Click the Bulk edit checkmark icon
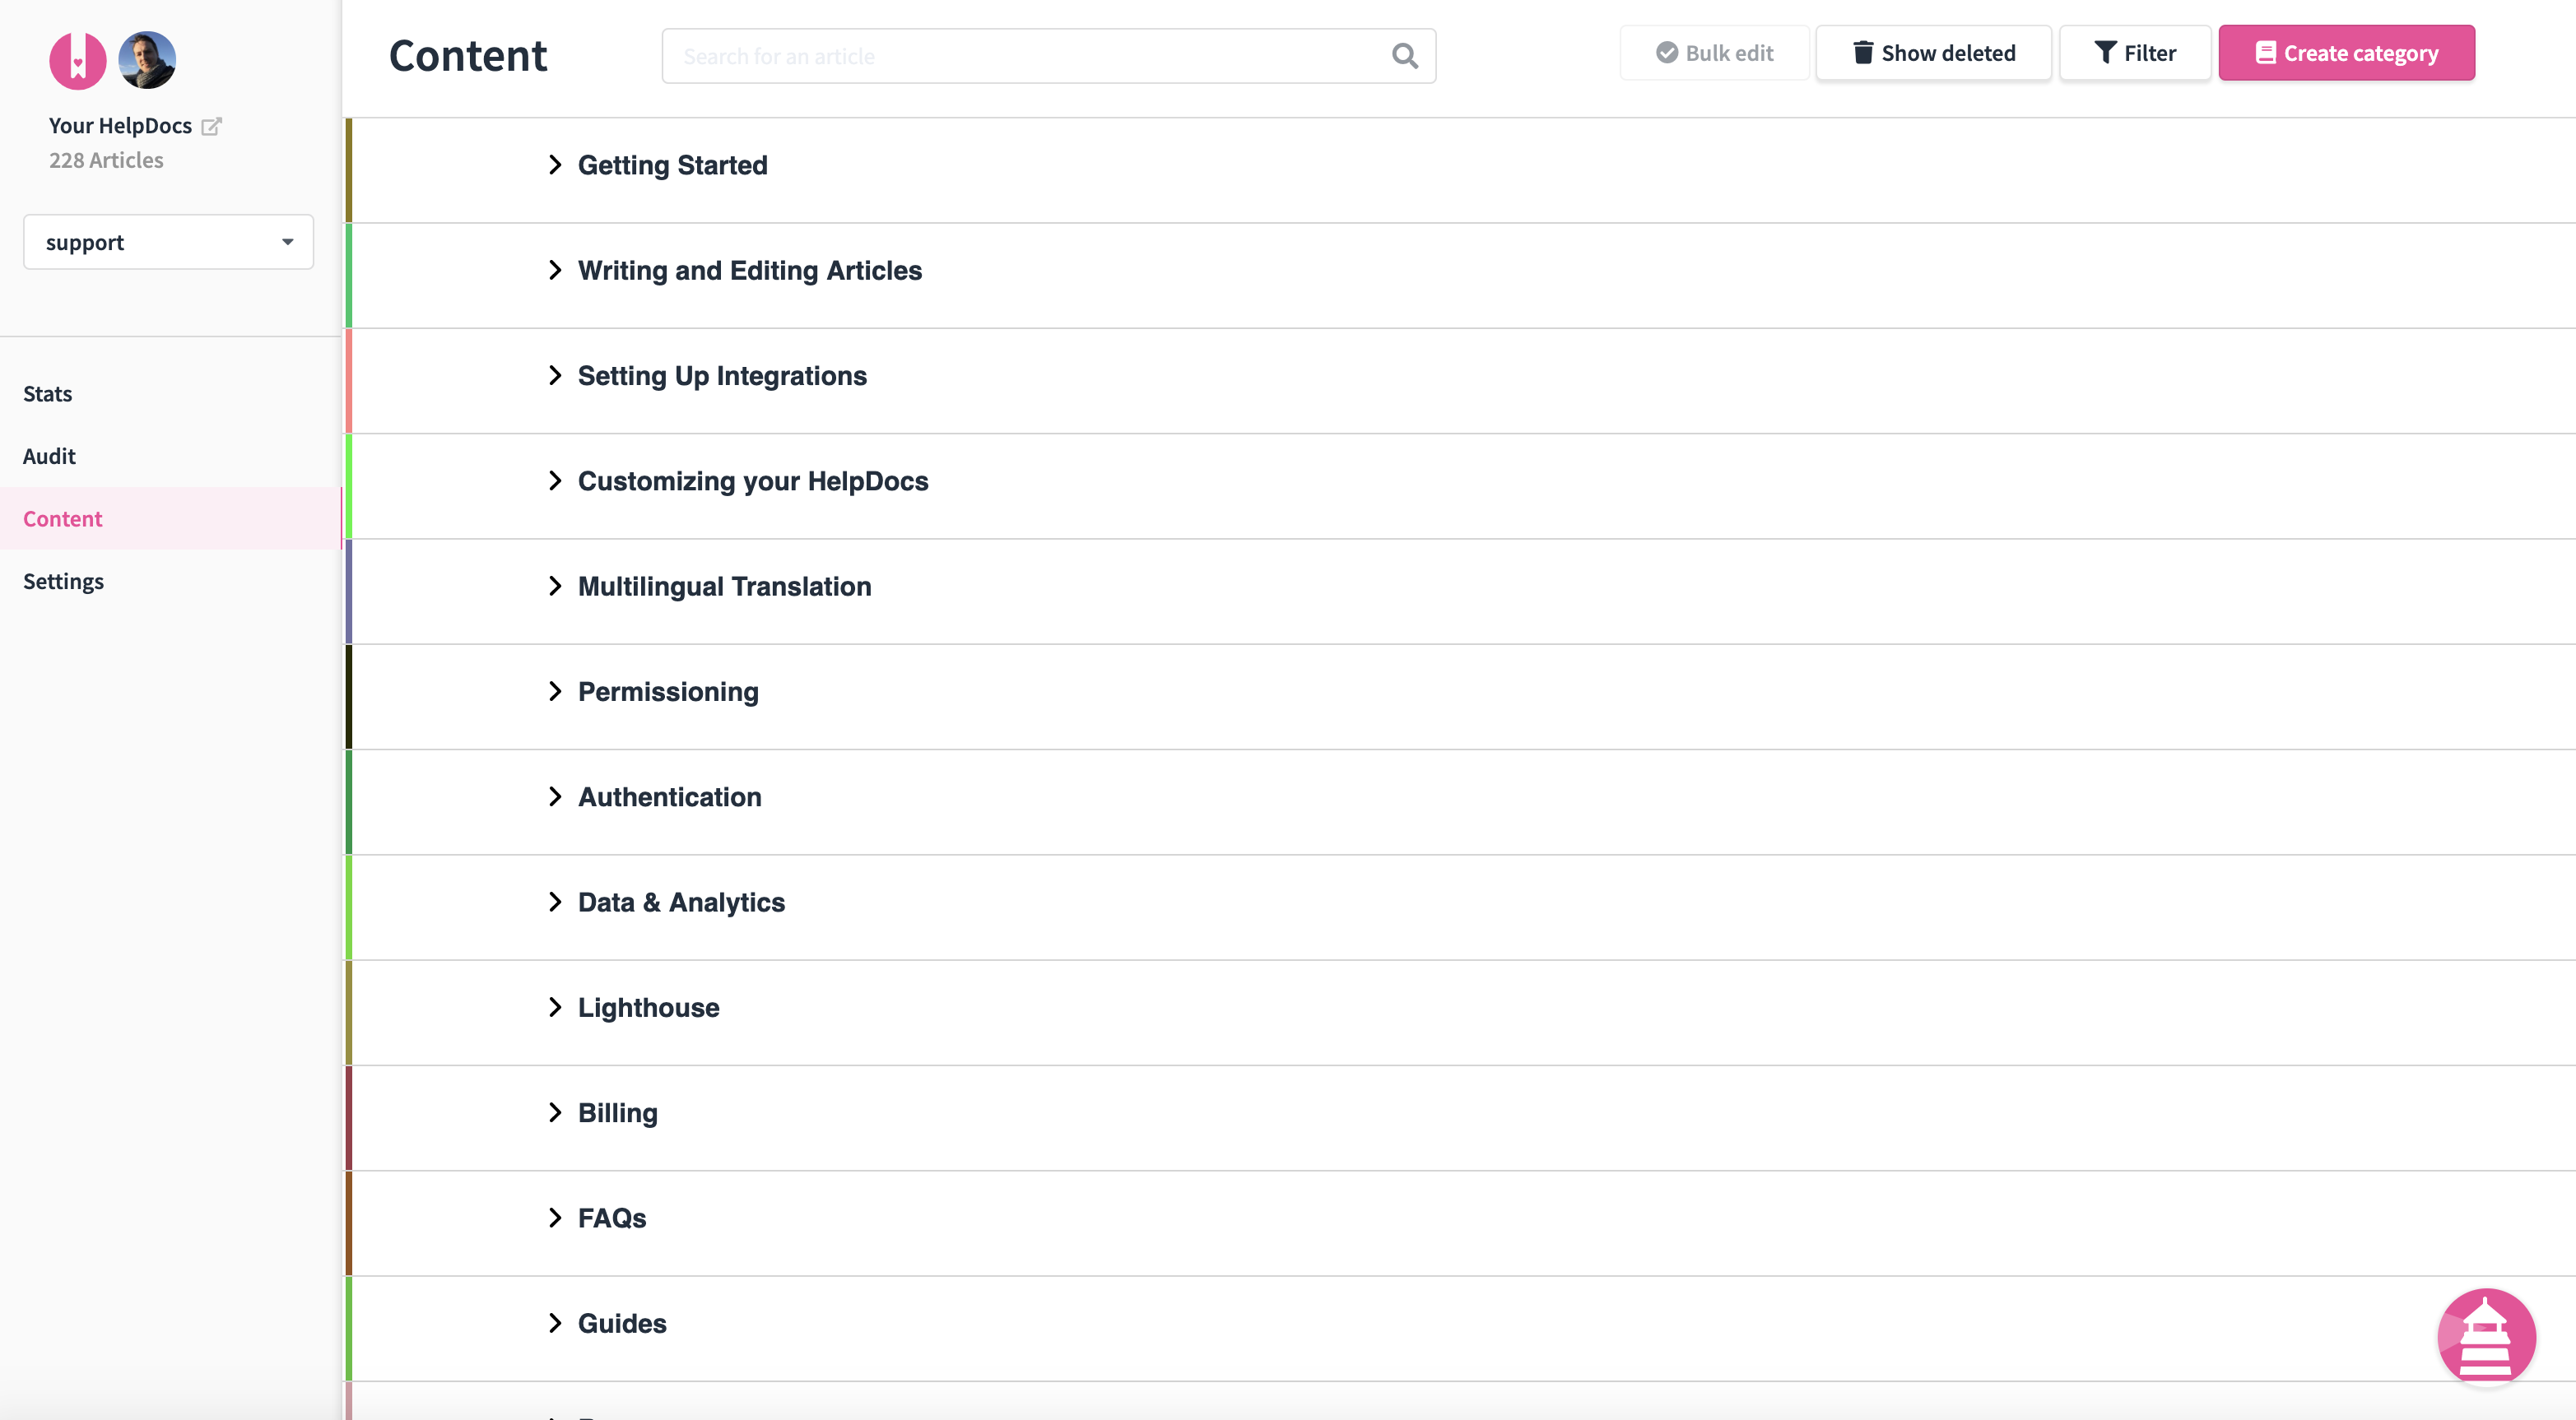This screenshot has height=1420, width=2576. [x=1667, y=53]
